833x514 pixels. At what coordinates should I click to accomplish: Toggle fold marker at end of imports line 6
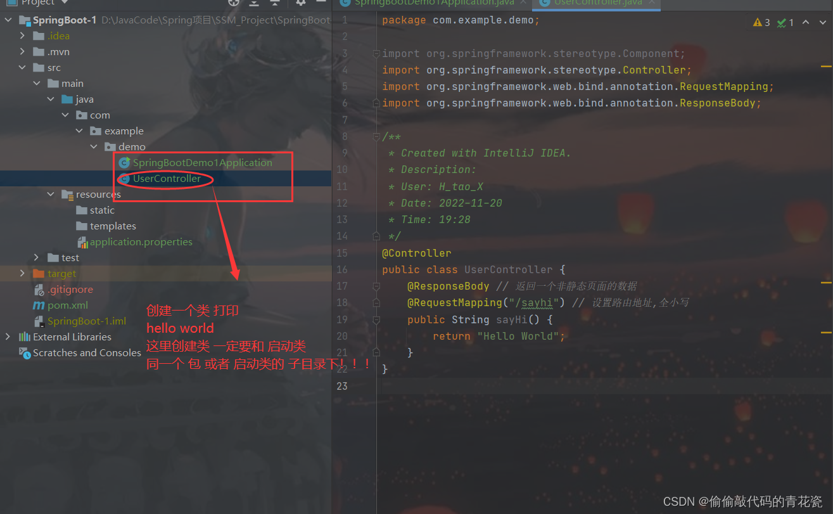tap(376, 103)
